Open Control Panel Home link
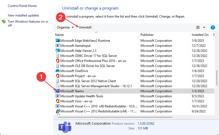Image resolution: width=219 pixels, height=135 pixels. [x=22, y=6]
